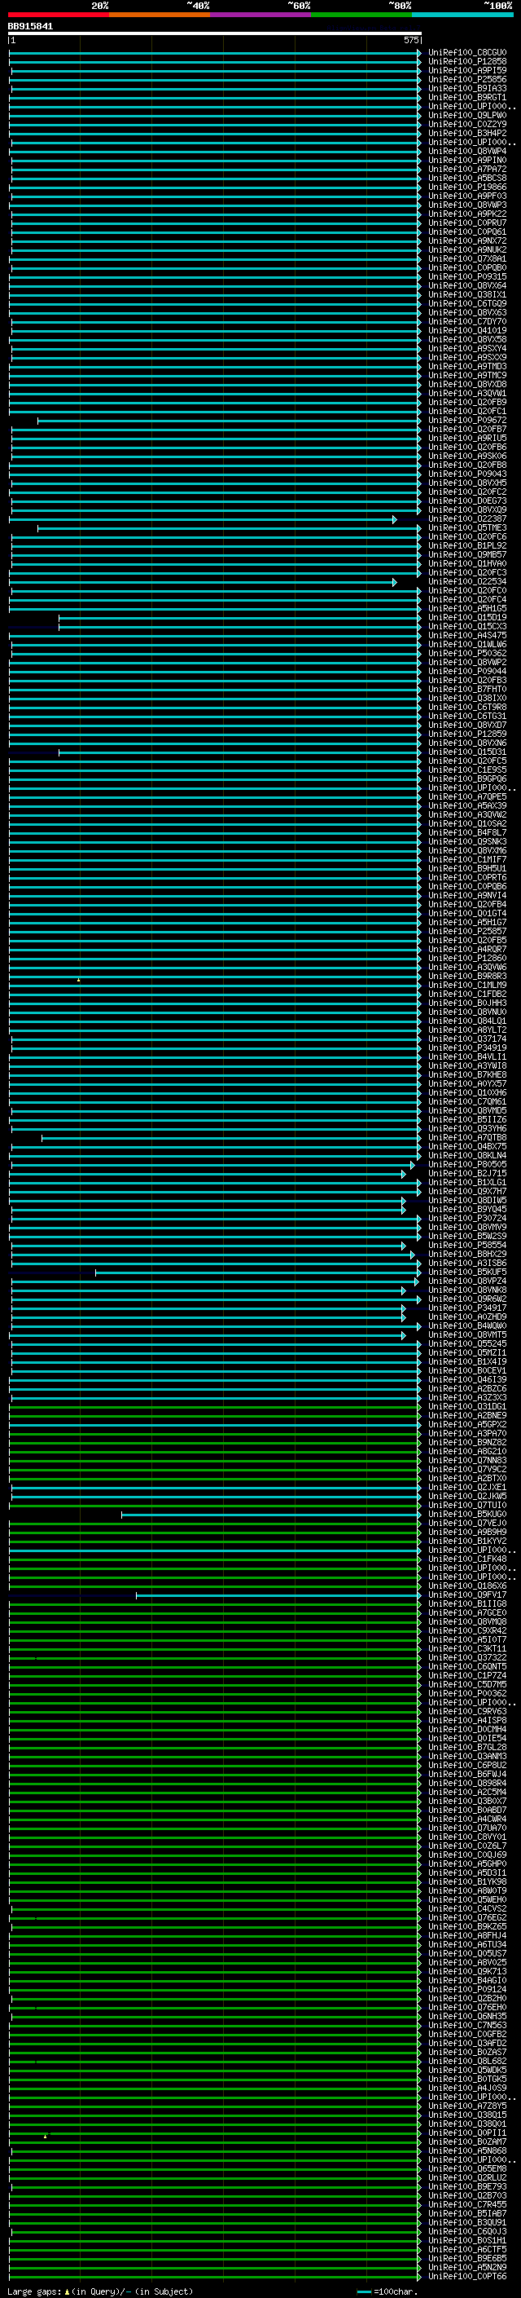Select hit label UniRef100_Q41019
521x2298 pixels.
466,331
